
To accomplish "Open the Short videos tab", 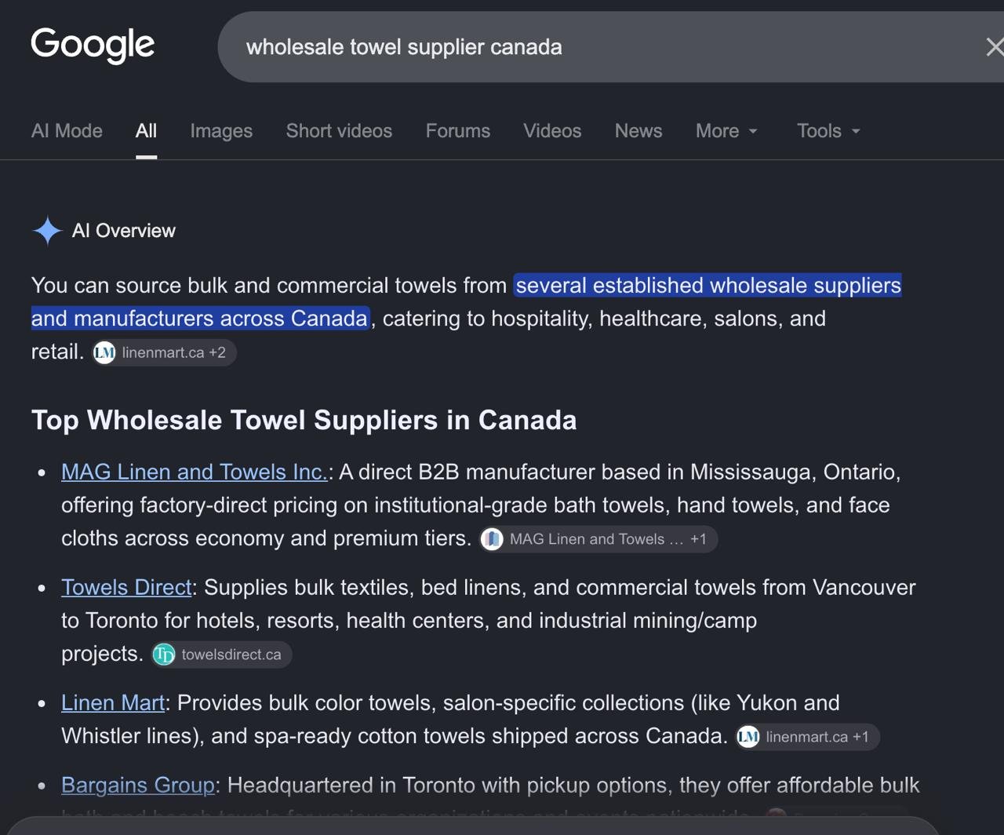I will tap(339, 131).
